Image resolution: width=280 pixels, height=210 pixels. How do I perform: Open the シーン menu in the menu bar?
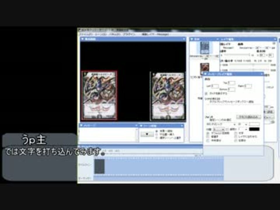[101, 34]
